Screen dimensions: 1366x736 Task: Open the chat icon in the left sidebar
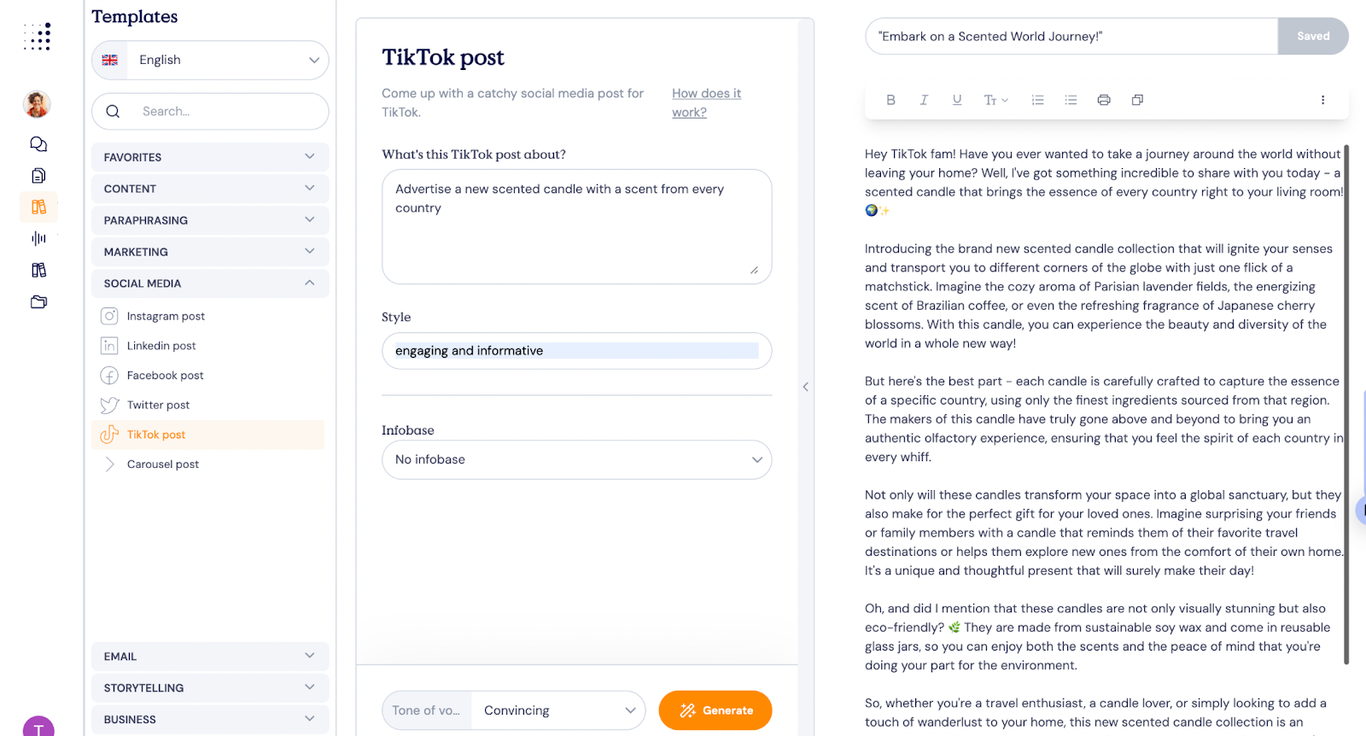tap(38, 143)
